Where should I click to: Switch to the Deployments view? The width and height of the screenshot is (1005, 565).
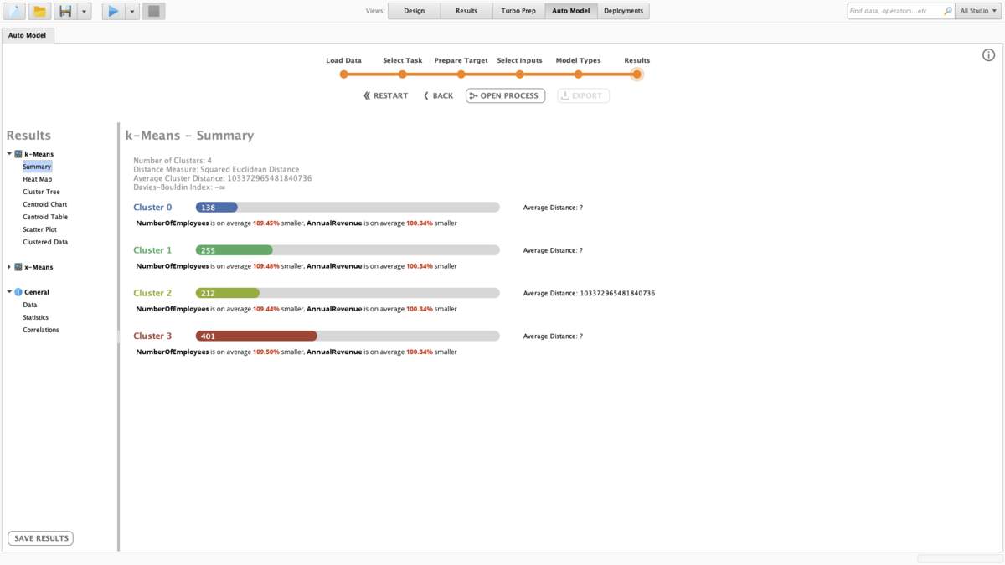pos(623,11)
